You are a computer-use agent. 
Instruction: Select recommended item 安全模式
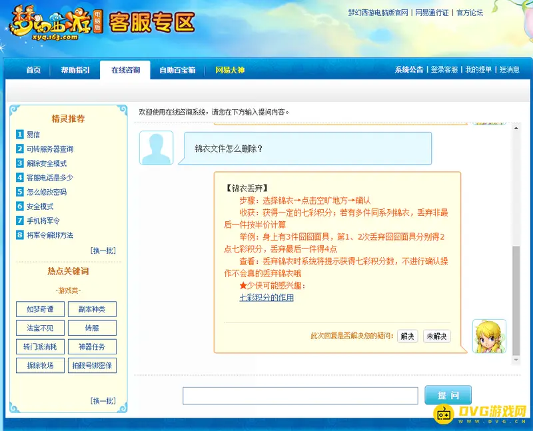[x=40, y=207]
